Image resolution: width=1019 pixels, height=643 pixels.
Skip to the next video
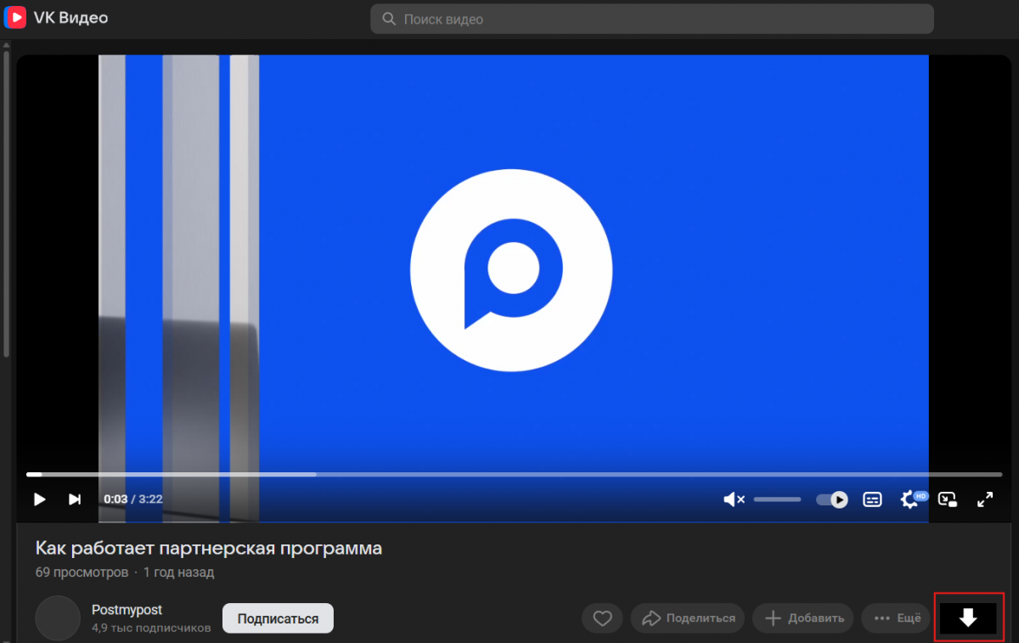[75, 499]
